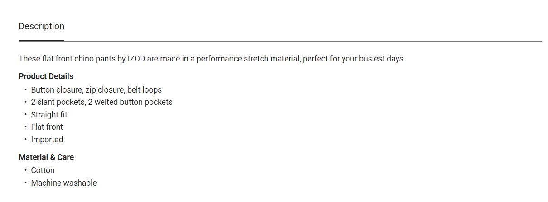Click the "Imported" list item
Image resolution: width=548 pixels, height=202 pixels.
(x=47, y=140)
